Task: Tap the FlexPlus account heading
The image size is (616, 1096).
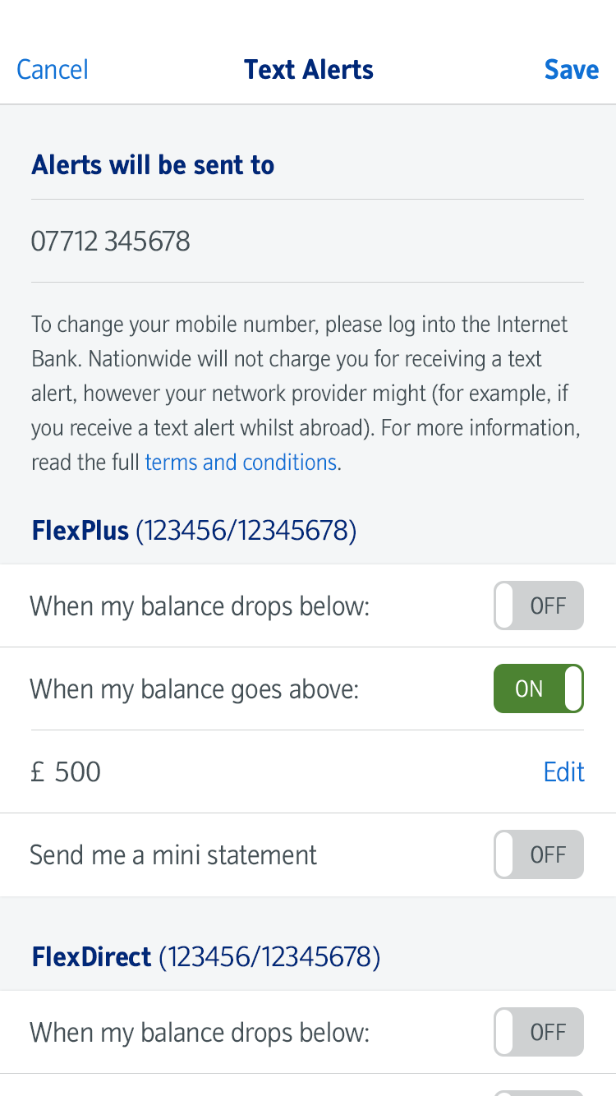Action: 194,532
